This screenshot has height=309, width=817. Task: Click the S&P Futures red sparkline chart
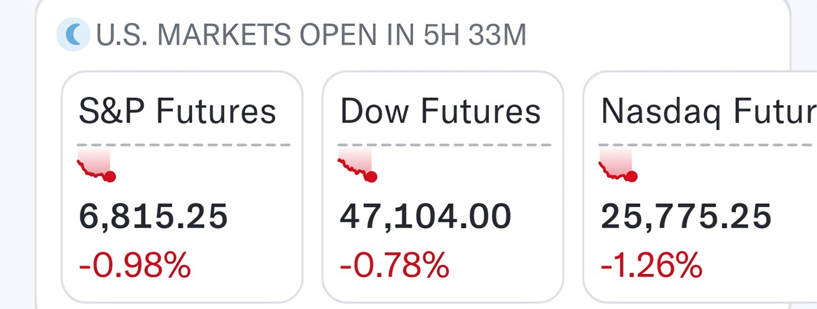[x=93, y=164]
